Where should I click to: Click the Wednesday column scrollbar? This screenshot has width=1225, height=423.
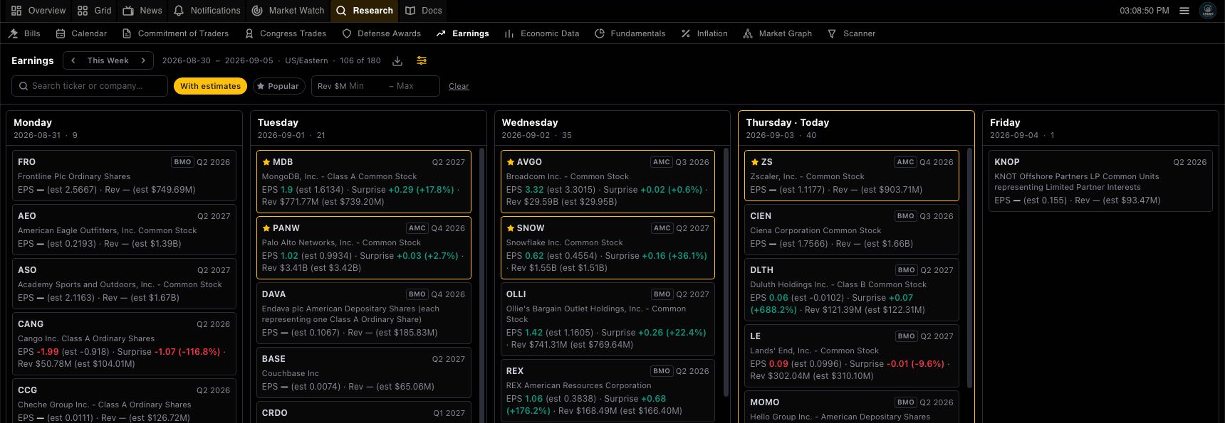click(726, 272)
